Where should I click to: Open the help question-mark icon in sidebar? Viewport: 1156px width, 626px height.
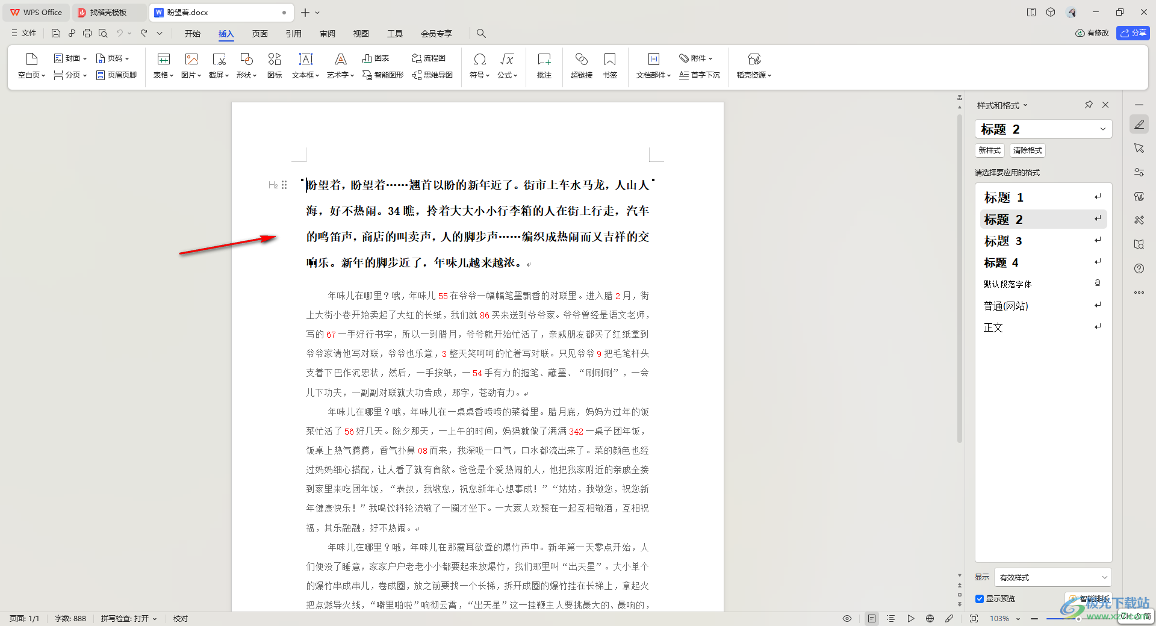pyautogui.click(x=1139, y=268)
